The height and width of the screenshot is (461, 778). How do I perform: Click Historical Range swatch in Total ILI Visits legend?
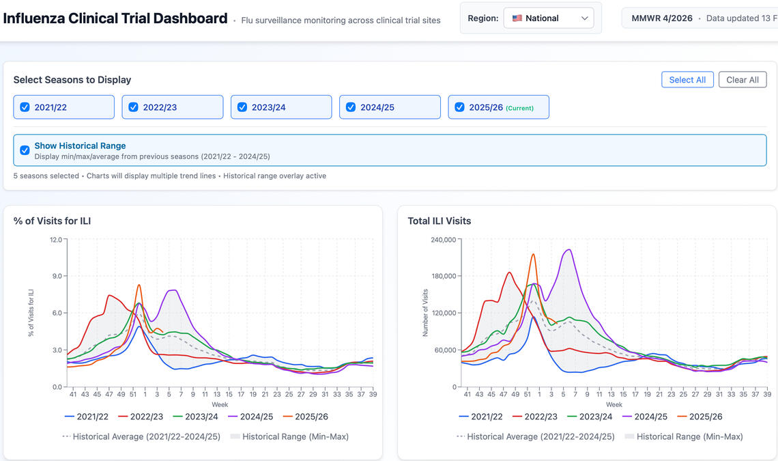629,436
